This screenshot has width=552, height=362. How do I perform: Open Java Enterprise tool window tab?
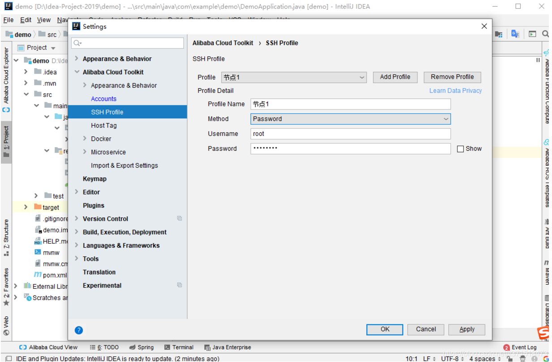[228, 347]
